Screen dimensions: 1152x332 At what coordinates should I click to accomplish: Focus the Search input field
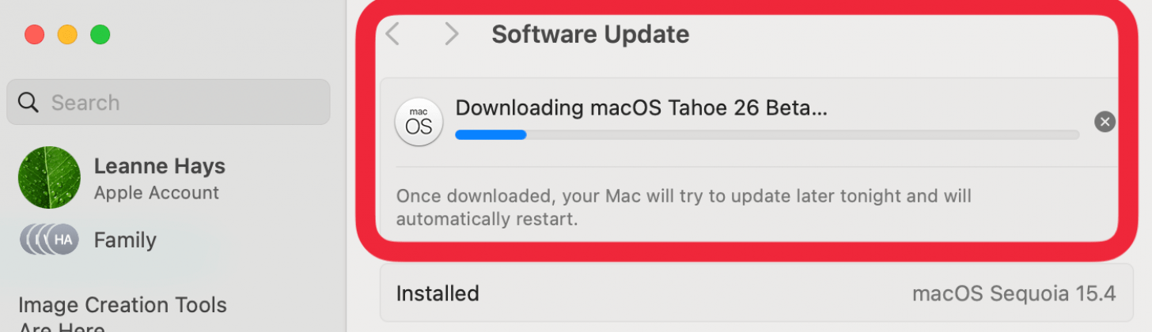point(182,103)
